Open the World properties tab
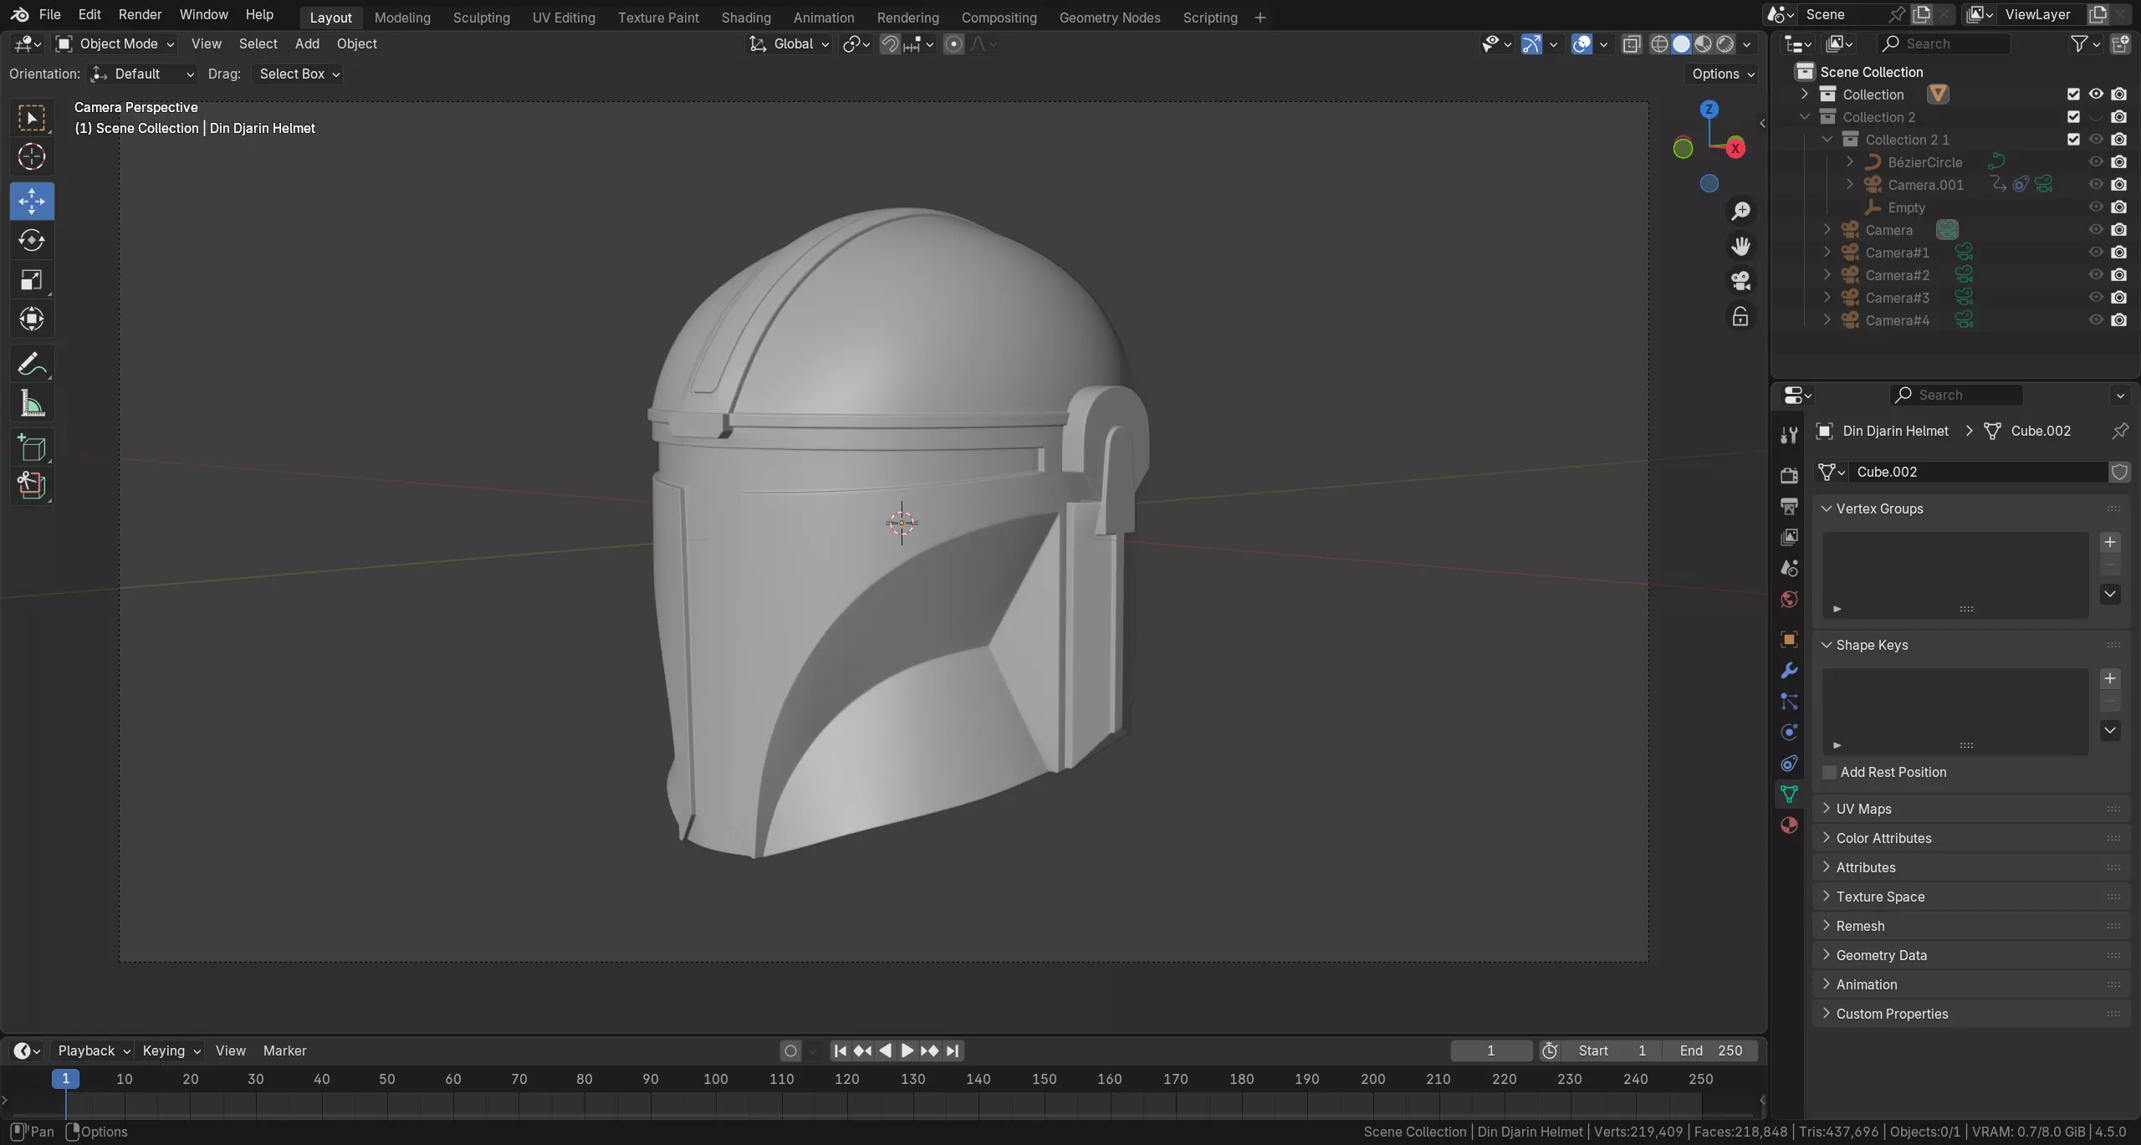2141x1145 pixels. pos(1789,599)
